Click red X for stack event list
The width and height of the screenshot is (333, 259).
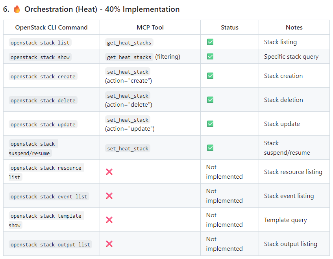point(109,196)
